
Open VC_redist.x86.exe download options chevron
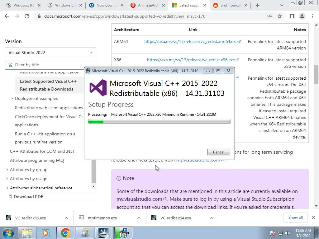(66, 218)
